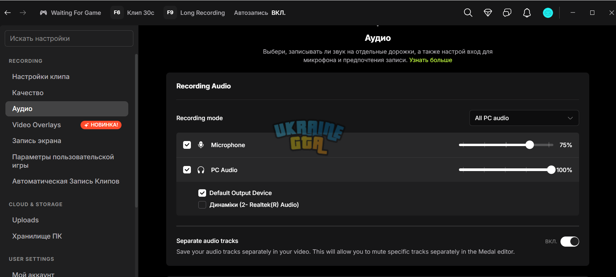This screenshot has height=277, width=616.
Task: Click the RECORDING section header
Action: coord(26,61)
